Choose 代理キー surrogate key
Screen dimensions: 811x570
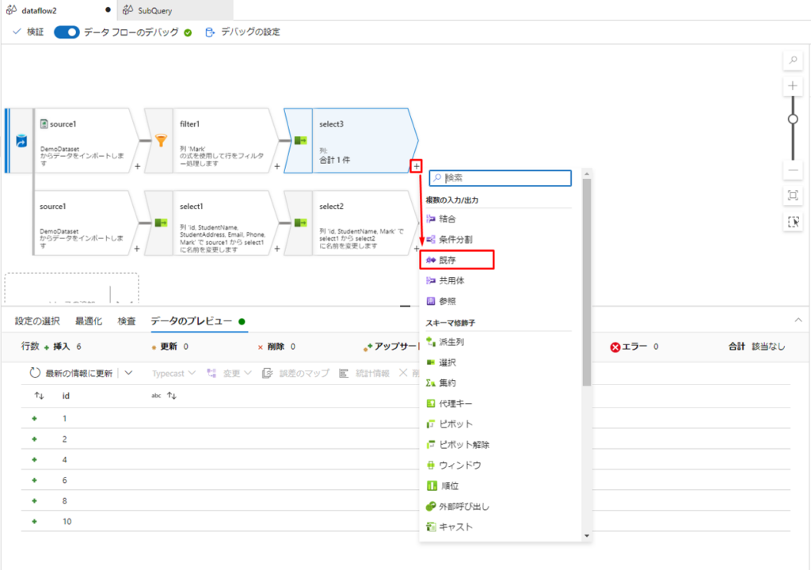pyautogui.click(x=449, y=404)
